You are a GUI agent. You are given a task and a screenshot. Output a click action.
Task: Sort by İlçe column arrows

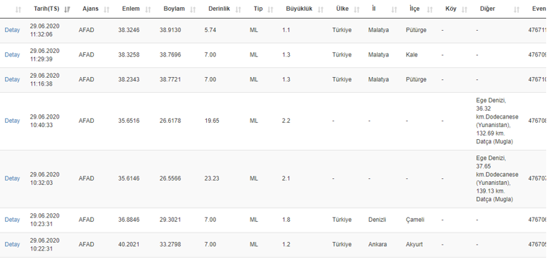[x=430, y=9]
